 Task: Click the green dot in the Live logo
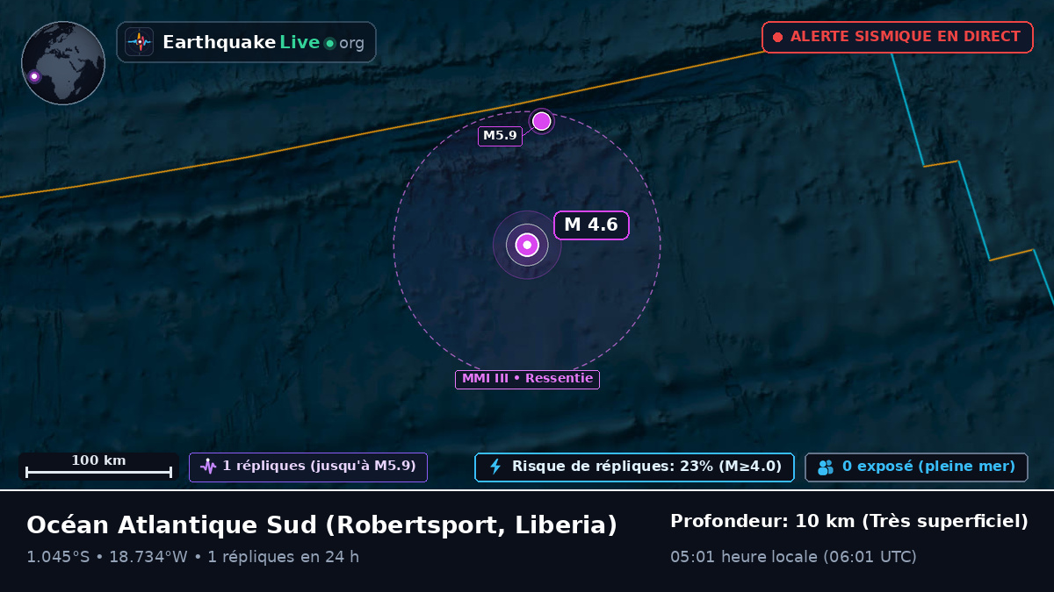tap(329, 43)
